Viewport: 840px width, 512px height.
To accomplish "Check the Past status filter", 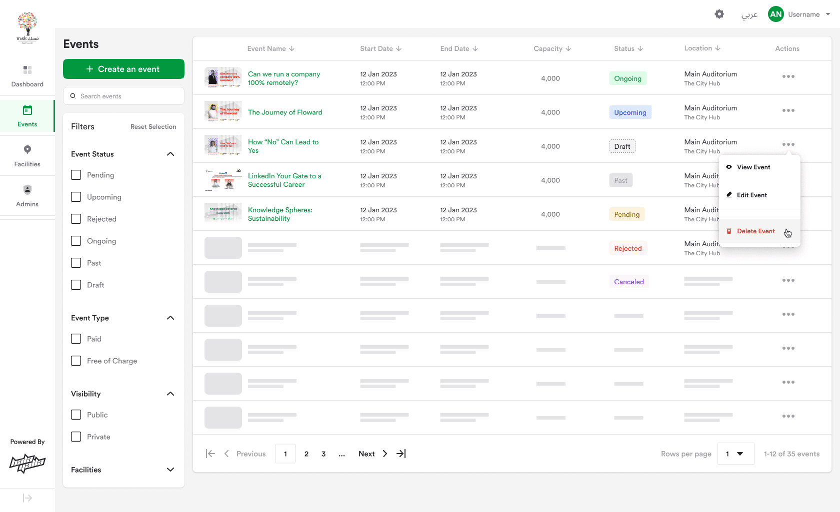I will (76, 263).
